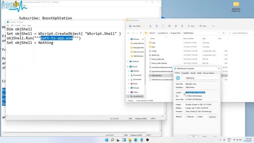Switch to the Details tab

point(199,73)
